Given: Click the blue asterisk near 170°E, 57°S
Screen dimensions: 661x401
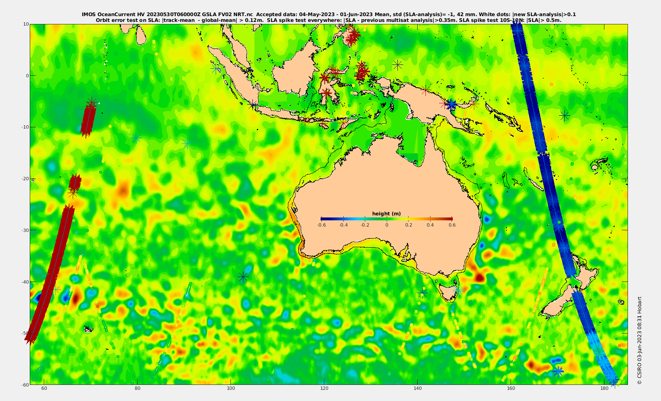Looking at the screenshot, I should coord(558,371).
